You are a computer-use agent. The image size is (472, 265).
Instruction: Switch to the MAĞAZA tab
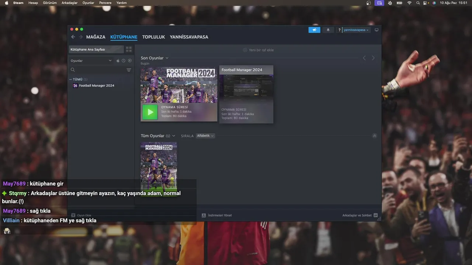click(x=96, y=37)
